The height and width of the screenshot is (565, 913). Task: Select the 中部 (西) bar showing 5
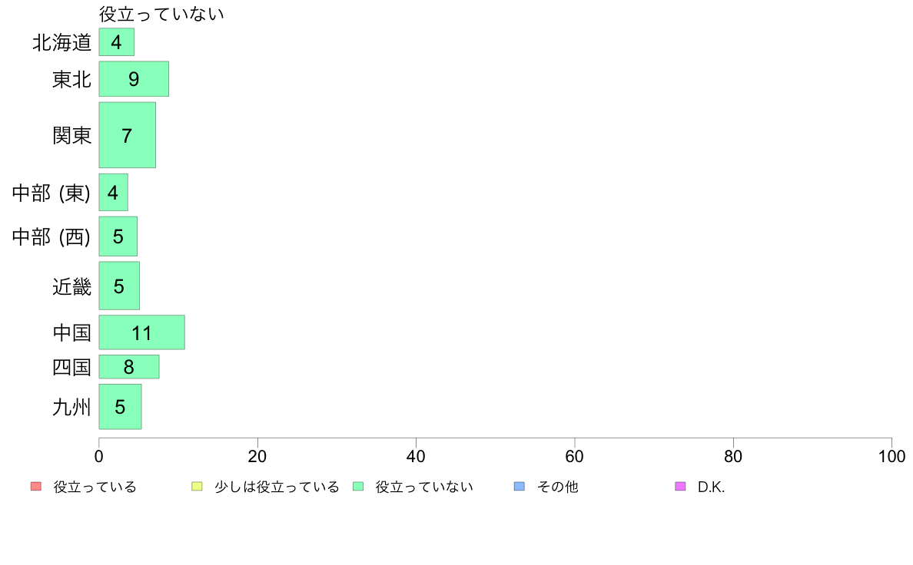[118, 236]
